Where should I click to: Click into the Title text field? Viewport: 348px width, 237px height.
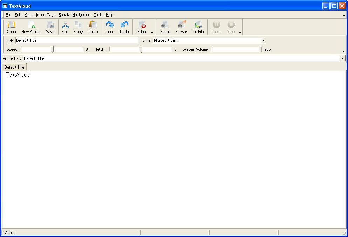pyautogui.click(x=77, y=40)
